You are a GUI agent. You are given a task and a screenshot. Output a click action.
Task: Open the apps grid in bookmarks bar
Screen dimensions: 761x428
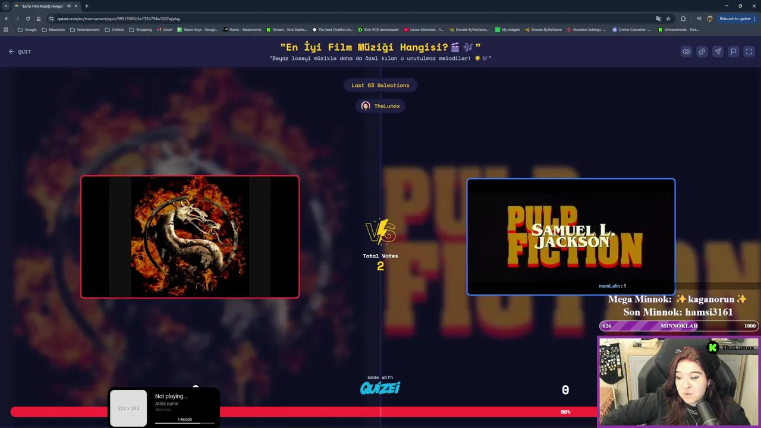[7, 30]
